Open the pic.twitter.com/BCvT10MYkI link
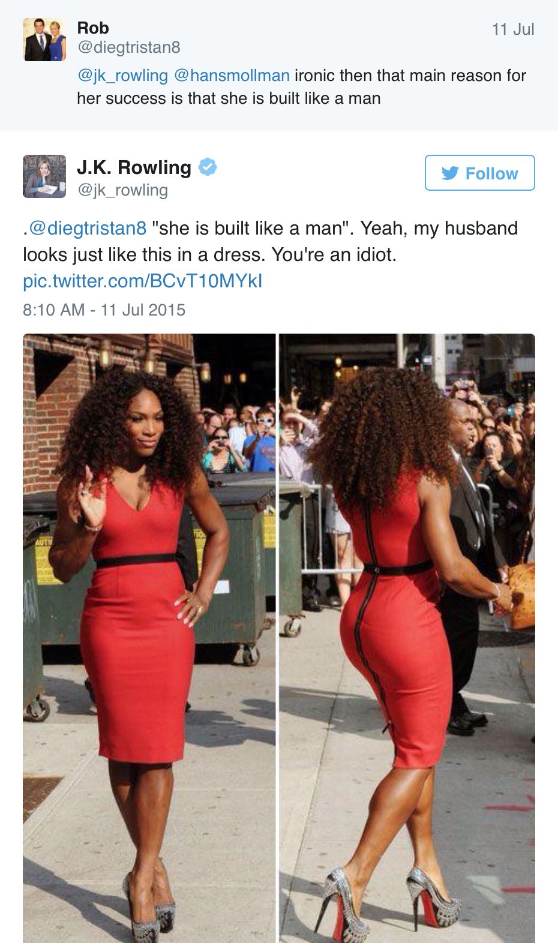This screenshot has height=943, width=558. (x=143, y=281)
